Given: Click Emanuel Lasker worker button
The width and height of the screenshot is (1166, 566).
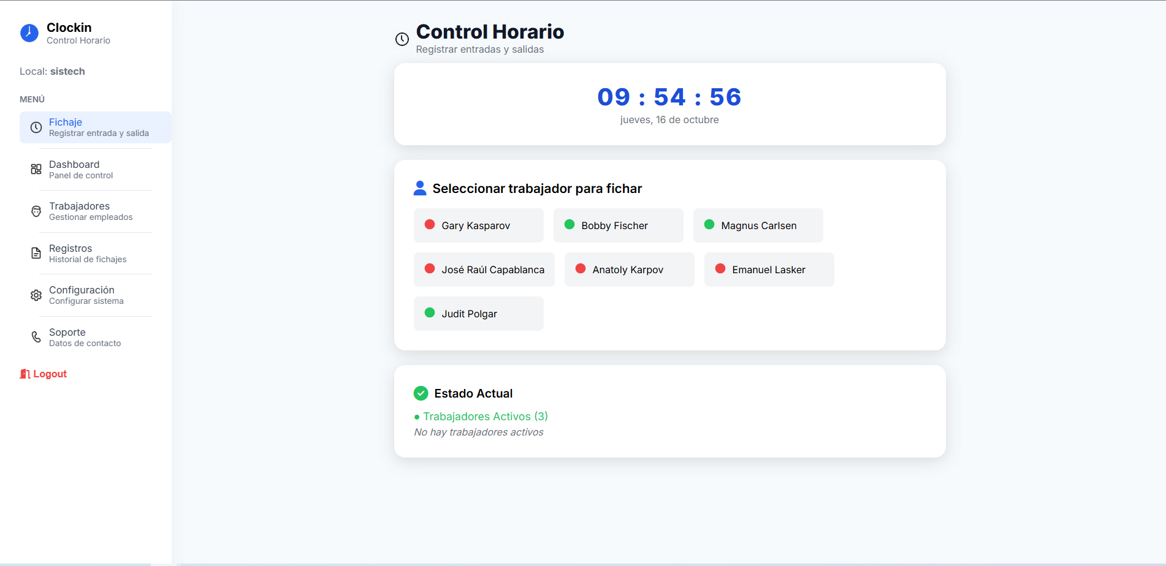Looking at the screenshot, I should point(769,270).
